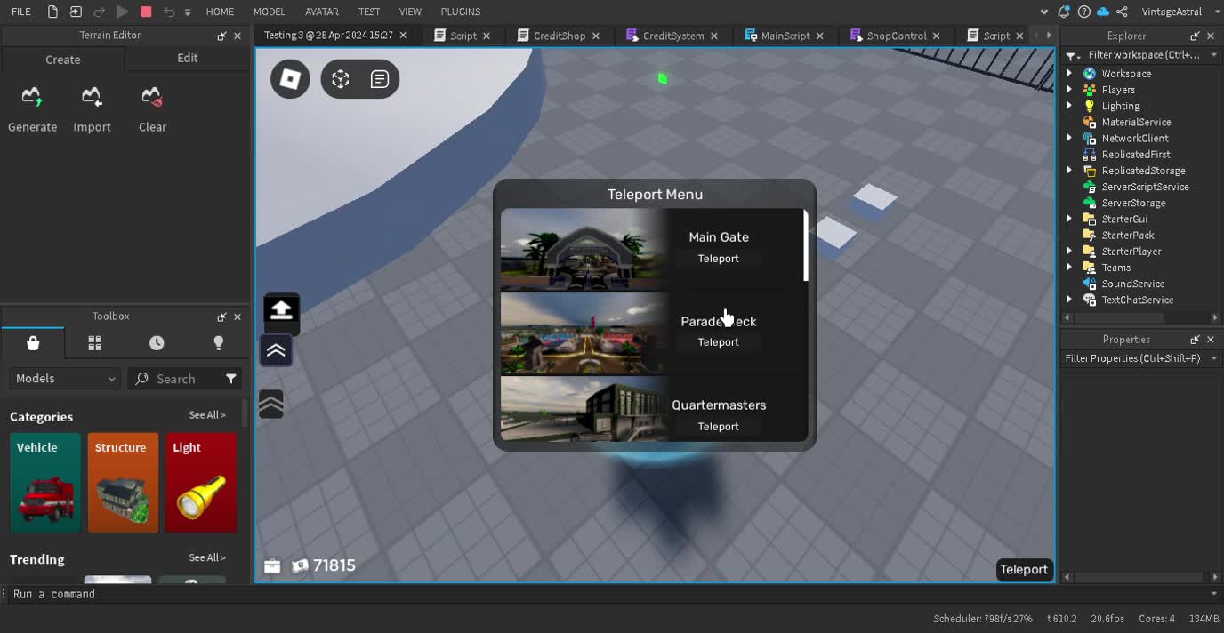Select ServerScriptService in Explorer
The image size is (1224, 633).
tap(1145, 187)
